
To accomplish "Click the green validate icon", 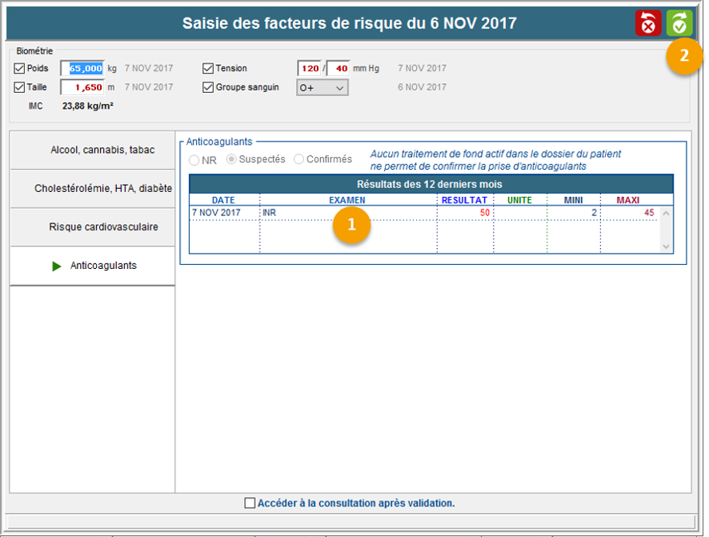I will (x=679, y=22).
